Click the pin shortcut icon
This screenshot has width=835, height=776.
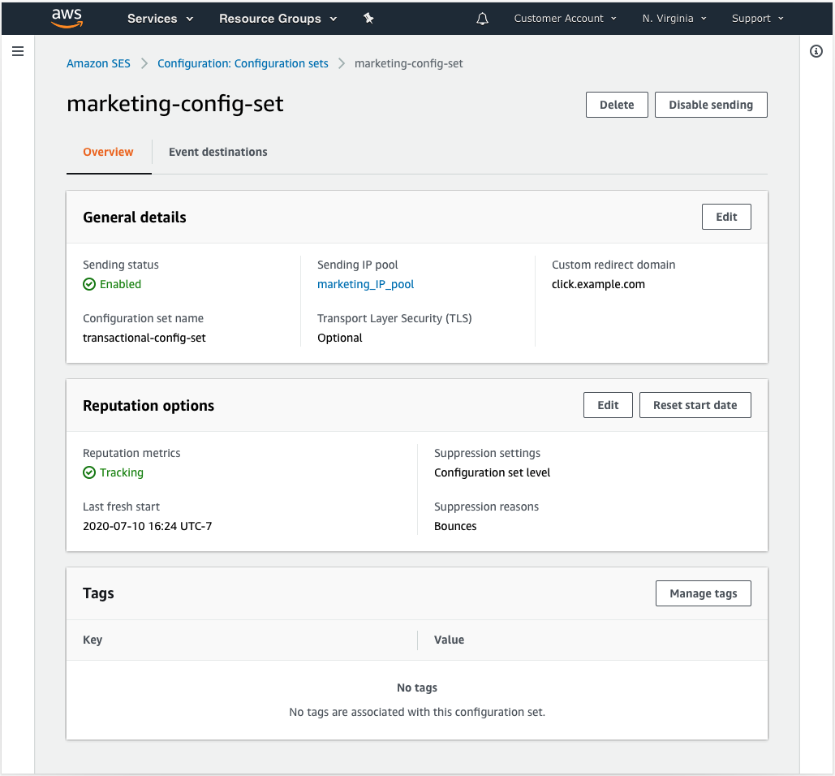[368, 19]
